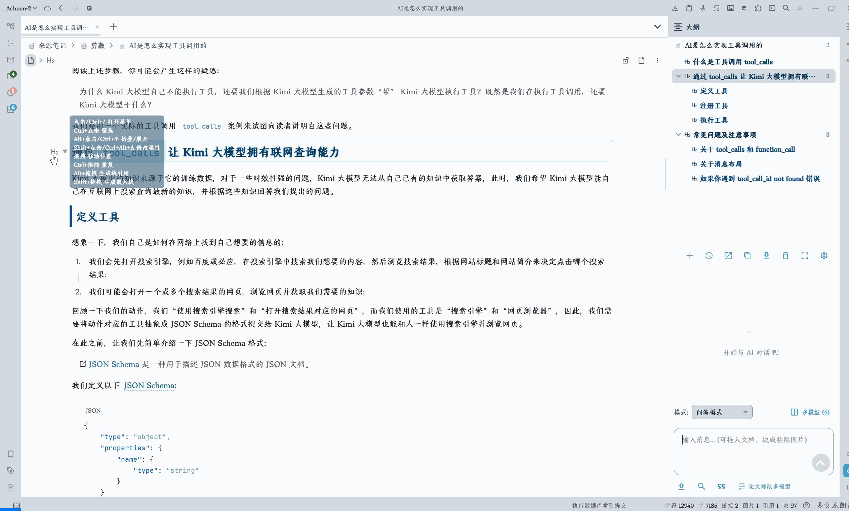849x511 pixels.
Task: Open the JSON Schema hyperlink in blockquote
Action: [114, 364]
